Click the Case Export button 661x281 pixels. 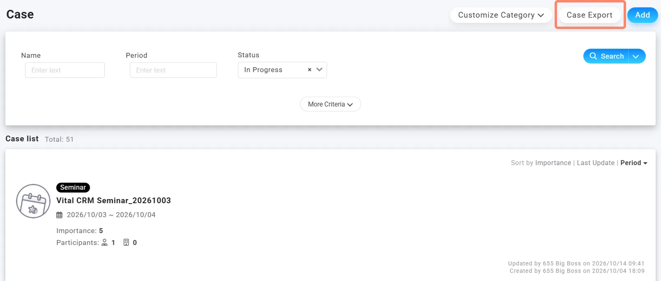[590, 15]
